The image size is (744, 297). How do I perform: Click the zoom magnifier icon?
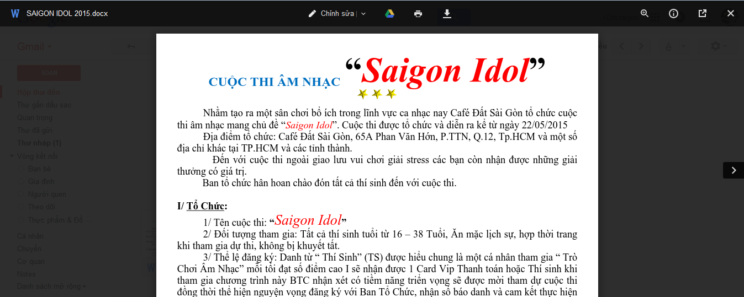coord(645,14)
